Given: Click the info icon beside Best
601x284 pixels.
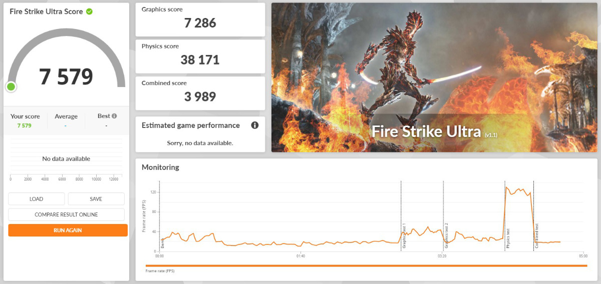Looking at the screenshot, I should pyautogui.click(x=114, y=116).
